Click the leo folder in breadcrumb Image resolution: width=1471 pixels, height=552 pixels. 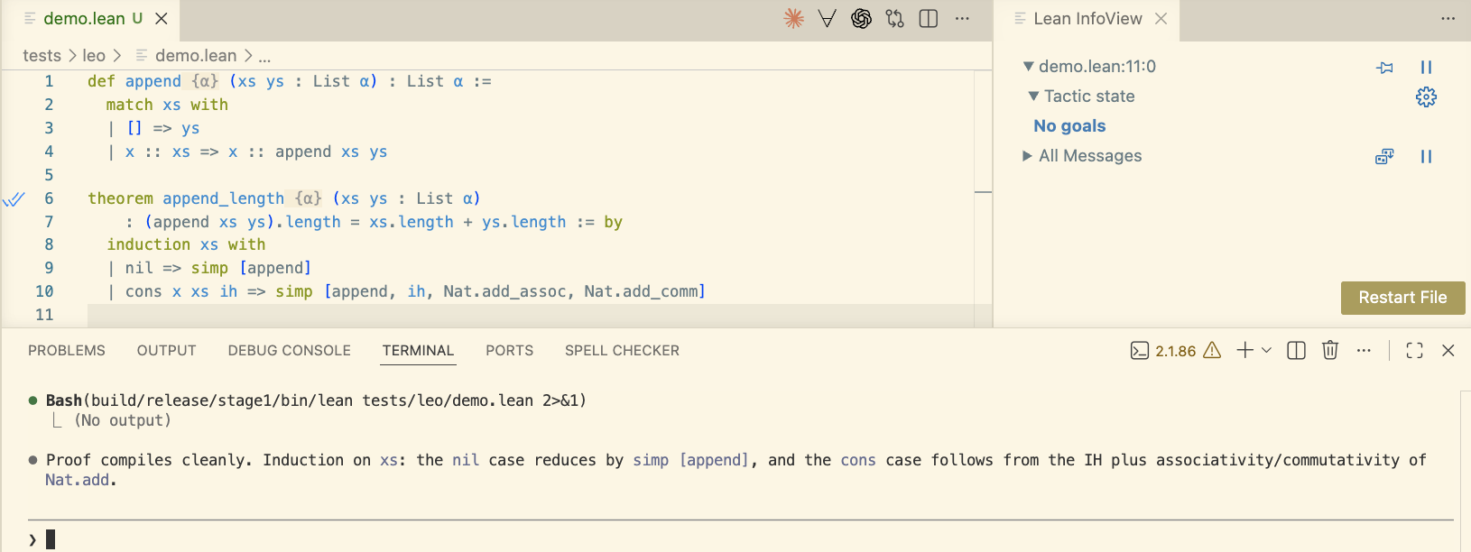coord(94,56)
